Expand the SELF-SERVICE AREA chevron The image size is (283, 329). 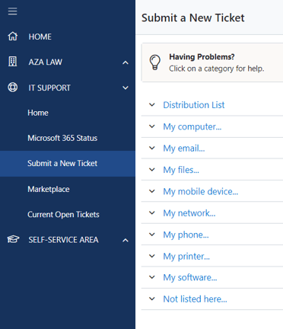126,240
